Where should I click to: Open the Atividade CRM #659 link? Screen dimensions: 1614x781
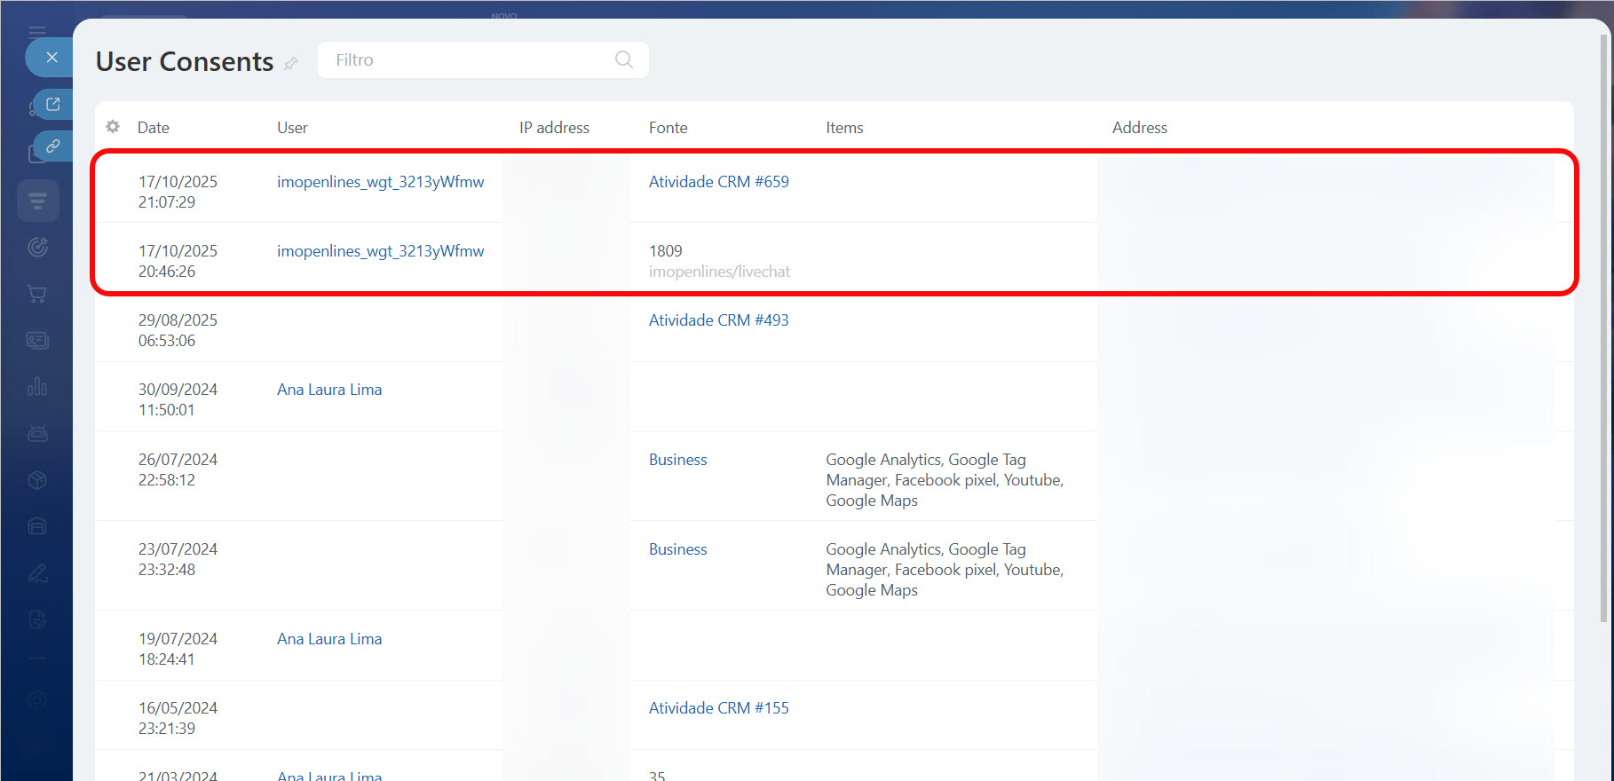pos(718,182)
